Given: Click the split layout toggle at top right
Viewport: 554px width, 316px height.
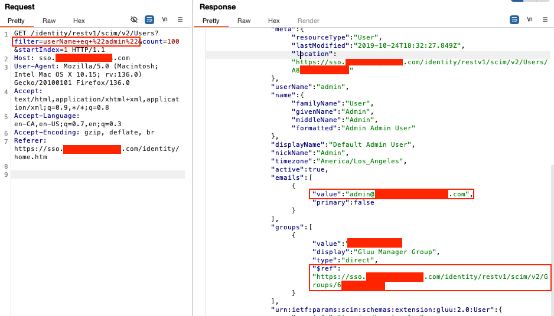Looking at the screenshot, I should [532, 2].
